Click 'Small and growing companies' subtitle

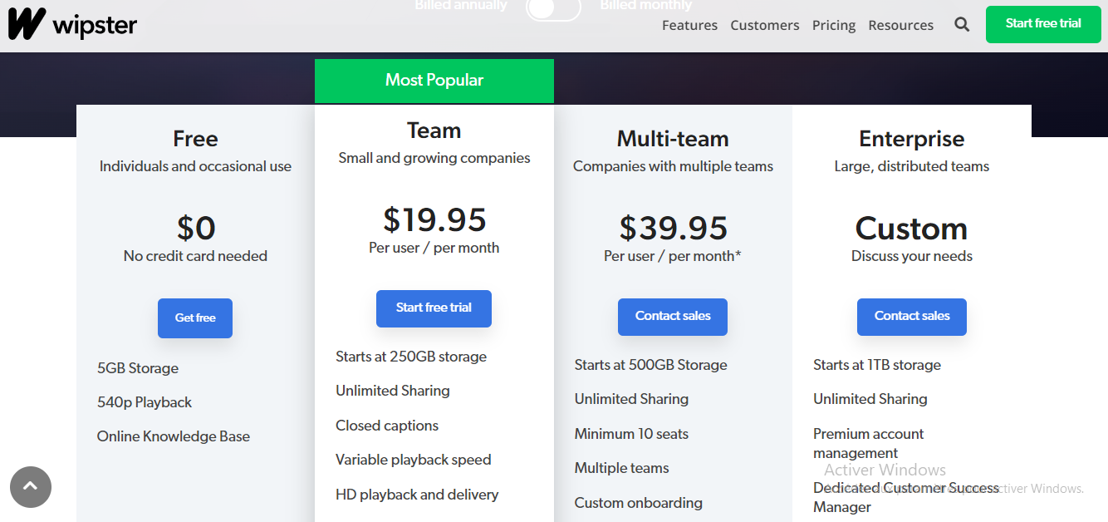pyautogui.click(x=434, y=158)
